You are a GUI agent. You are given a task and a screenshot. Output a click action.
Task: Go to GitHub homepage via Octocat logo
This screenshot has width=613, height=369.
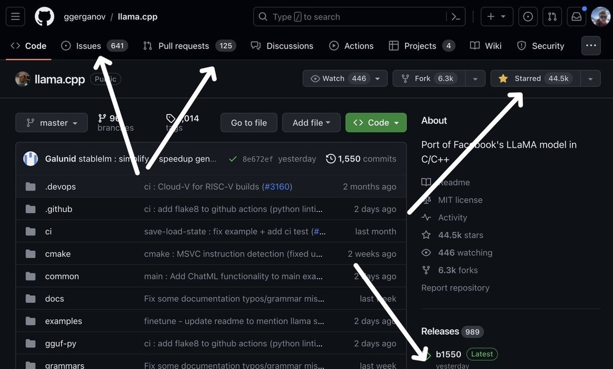point(44,17)
